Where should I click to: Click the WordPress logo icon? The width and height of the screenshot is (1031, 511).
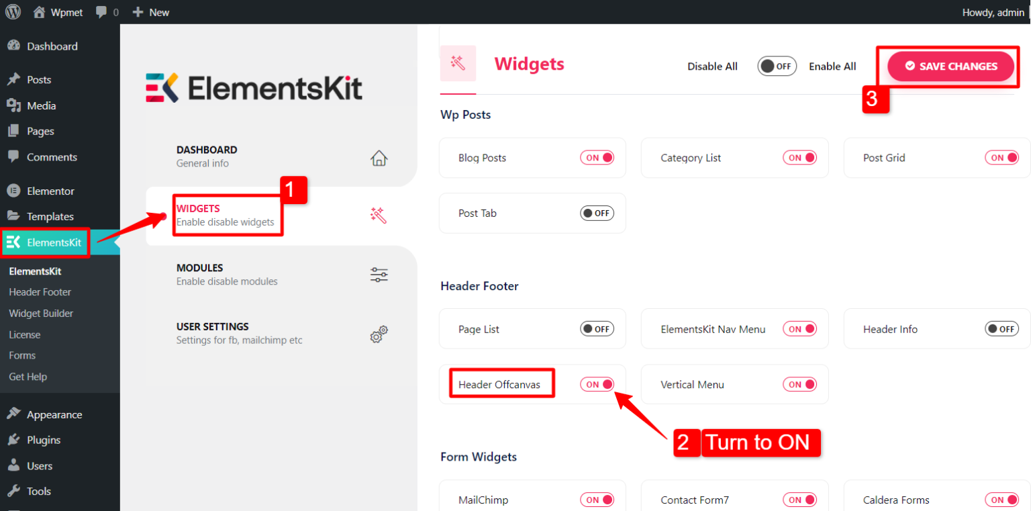click(13, 12)
